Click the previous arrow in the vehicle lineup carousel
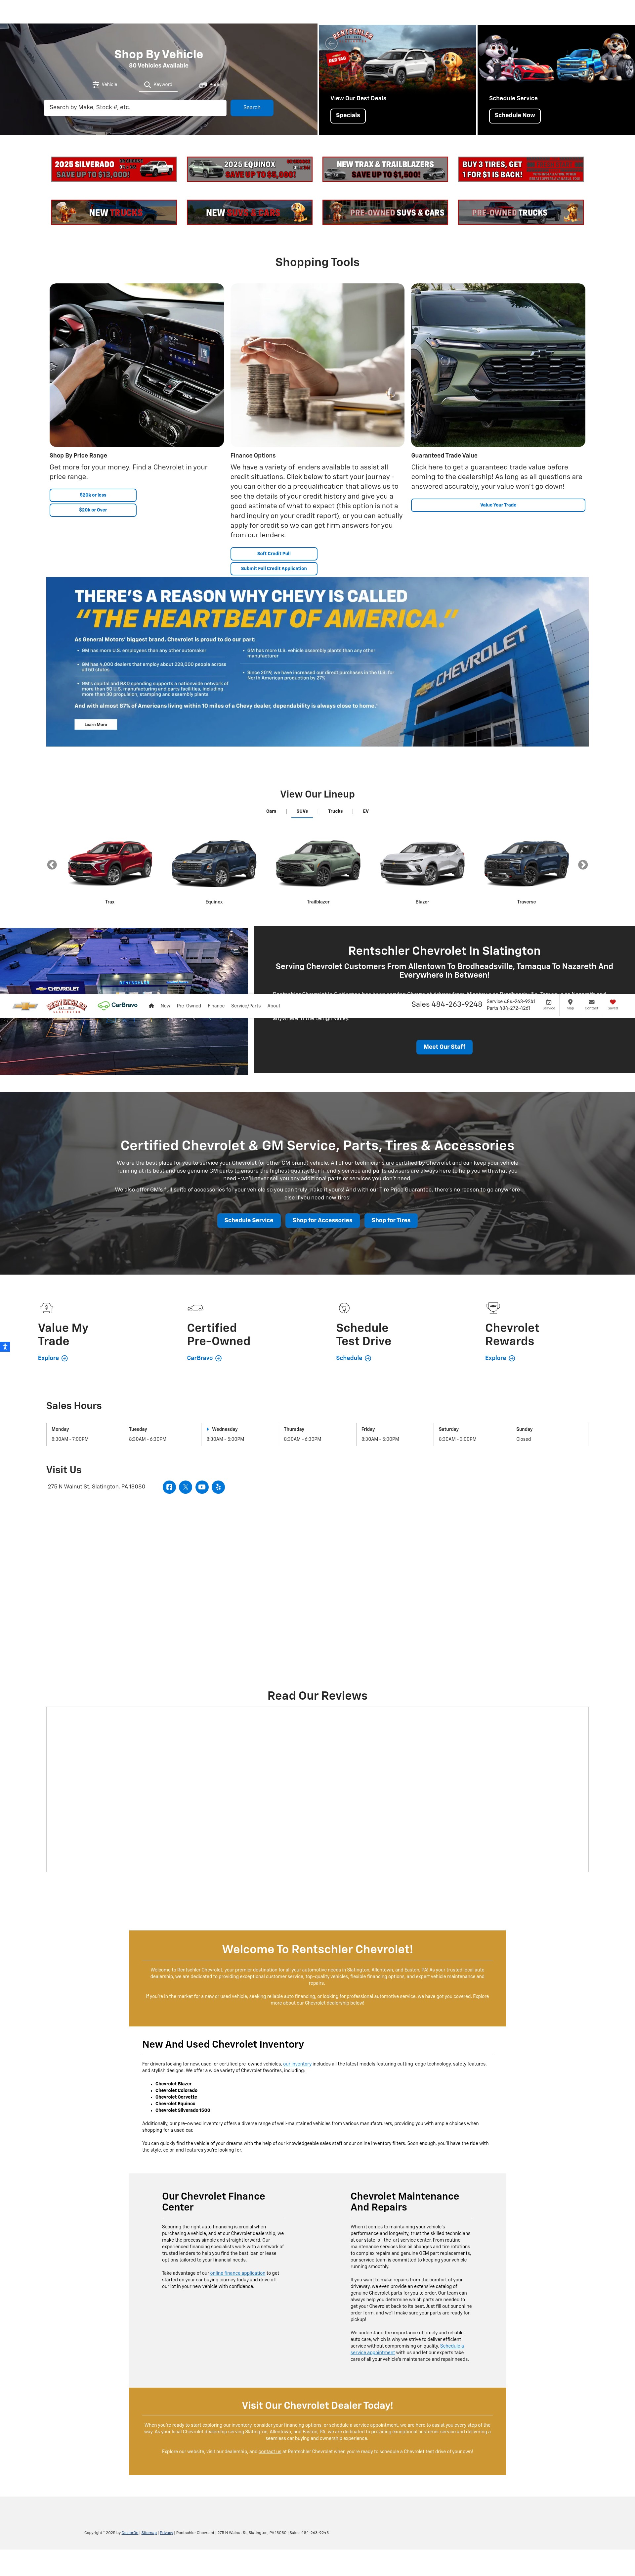 tap(52, 865)
